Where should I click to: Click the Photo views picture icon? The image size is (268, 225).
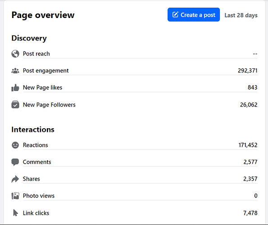coord(15,196)
